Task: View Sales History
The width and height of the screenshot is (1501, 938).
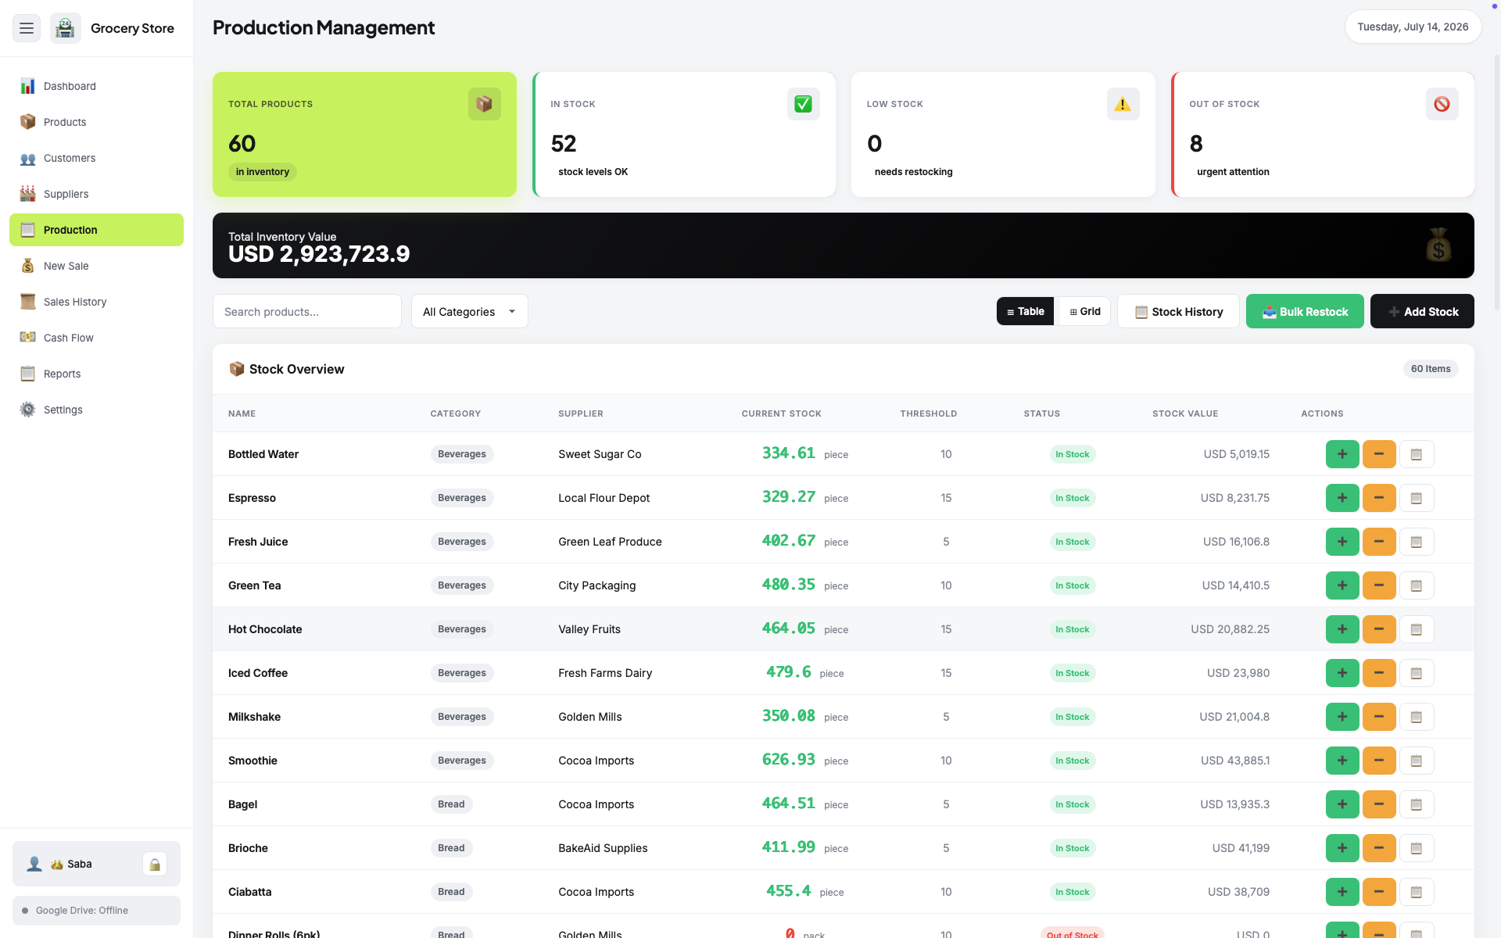Action: point(96,302)
